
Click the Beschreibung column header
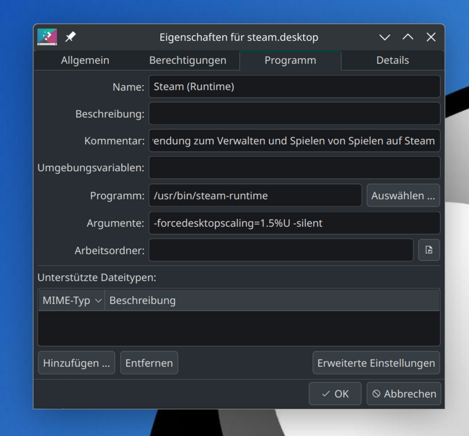pos(272,300)
